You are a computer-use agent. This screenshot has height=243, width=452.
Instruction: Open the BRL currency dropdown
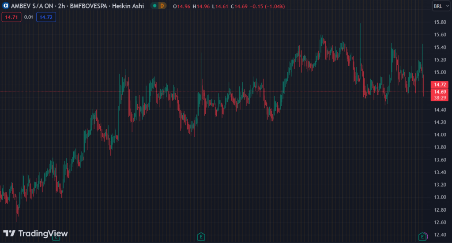pos(441,6)
